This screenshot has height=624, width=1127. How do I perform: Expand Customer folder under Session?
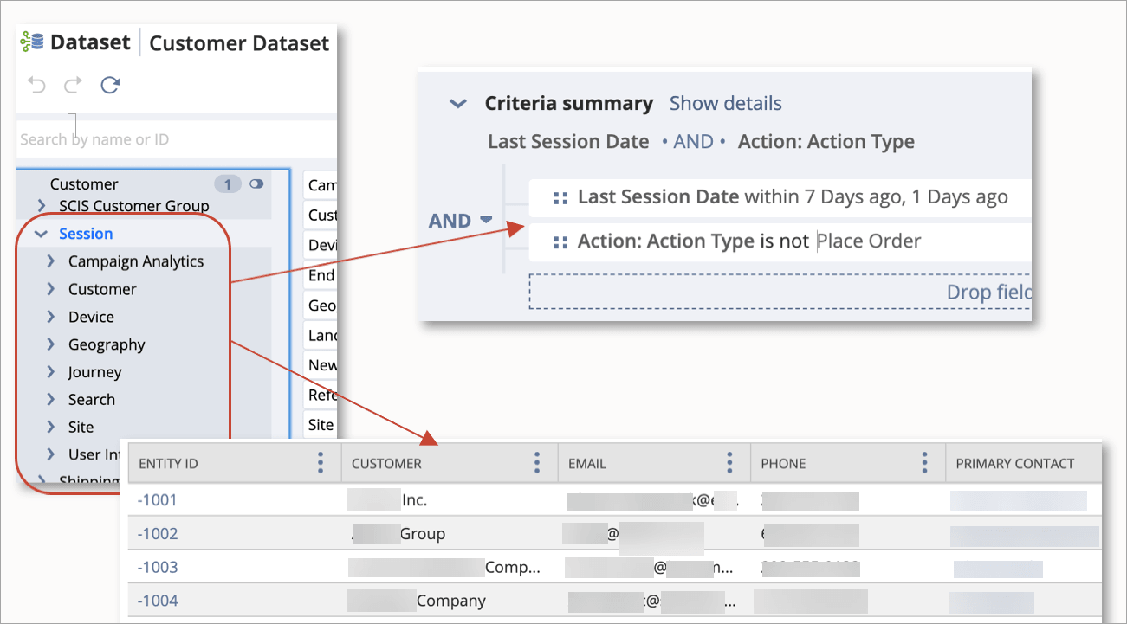pos(51,289)
